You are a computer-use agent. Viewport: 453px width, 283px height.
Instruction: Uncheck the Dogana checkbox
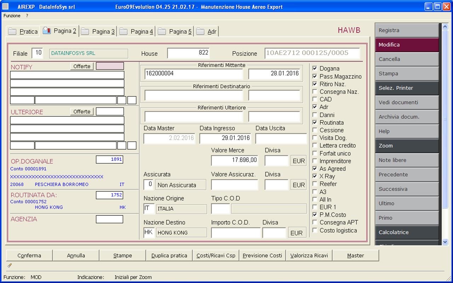pyautogui.click(x=315, y=68)
